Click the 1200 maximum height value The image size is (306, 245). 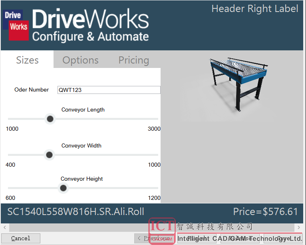pos(154,198)
